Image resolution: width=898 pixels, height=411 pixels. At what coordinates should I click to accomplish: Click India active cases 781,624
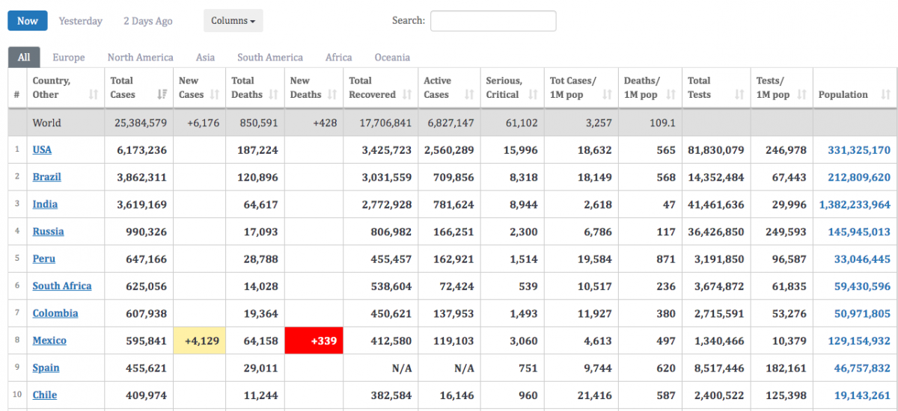point(453,204)
